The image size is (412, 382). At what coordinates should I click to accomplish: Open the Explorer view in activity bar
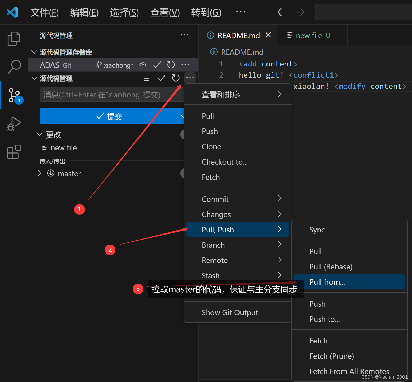click(14, 39)
